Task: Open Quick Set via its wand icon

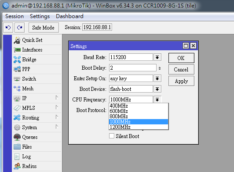Action: pyautogui.click(x=17, y=40)
